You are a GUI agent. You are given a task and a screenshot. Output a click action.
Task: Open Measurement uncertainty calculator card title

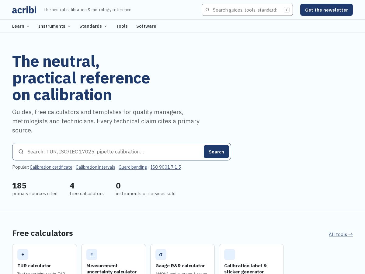point(112,269)
